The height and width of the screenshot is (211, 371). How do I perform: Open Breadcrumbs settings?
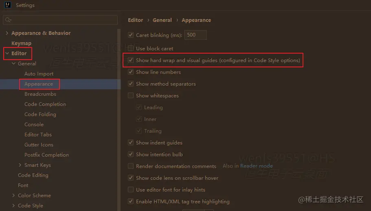[40, 94]
